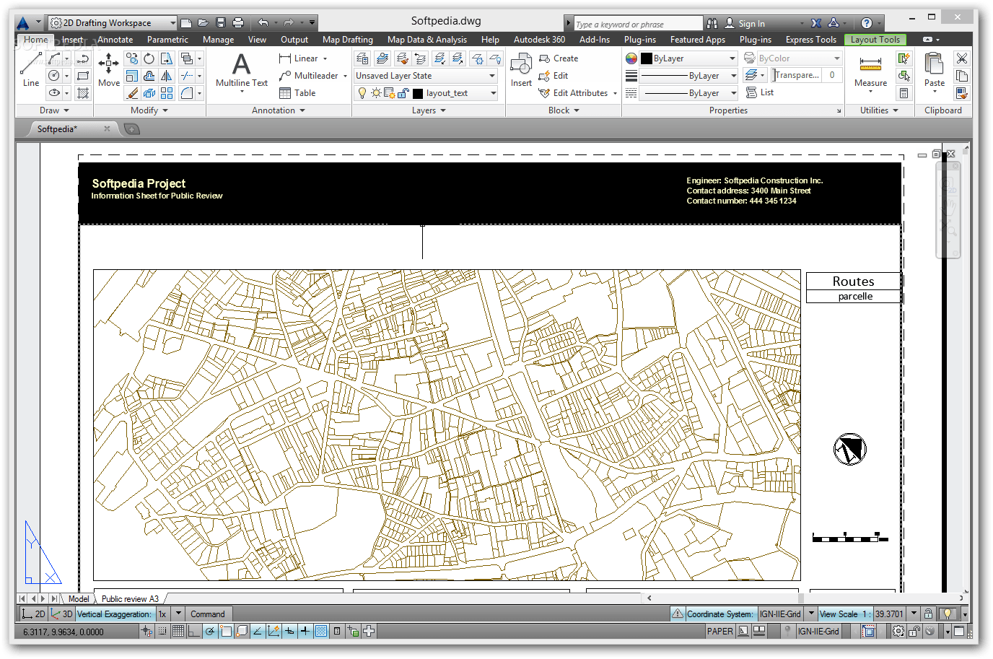Click the Edit Attributes button
Viewport: 993px width, 659px height.
[x=578, y=93]
